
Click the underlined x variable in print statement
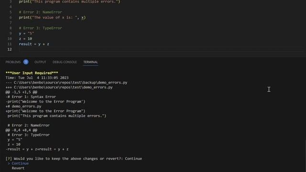[x=83, y=18]
